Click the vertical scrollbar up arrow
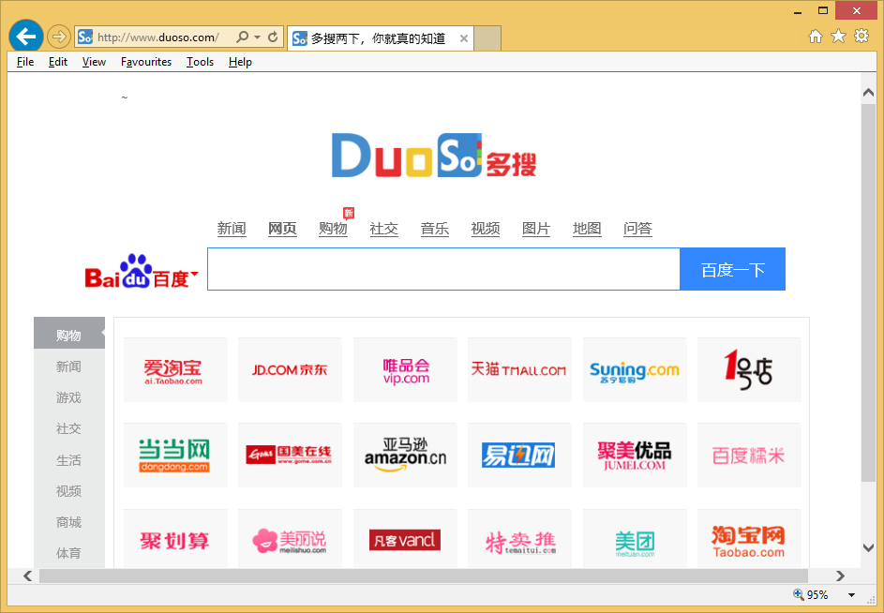 868,93
